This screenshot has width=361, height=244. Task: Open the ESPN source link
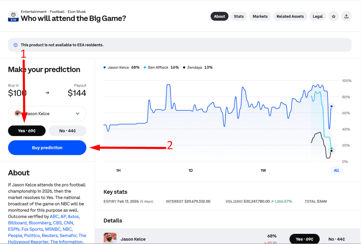click(14, 229)
